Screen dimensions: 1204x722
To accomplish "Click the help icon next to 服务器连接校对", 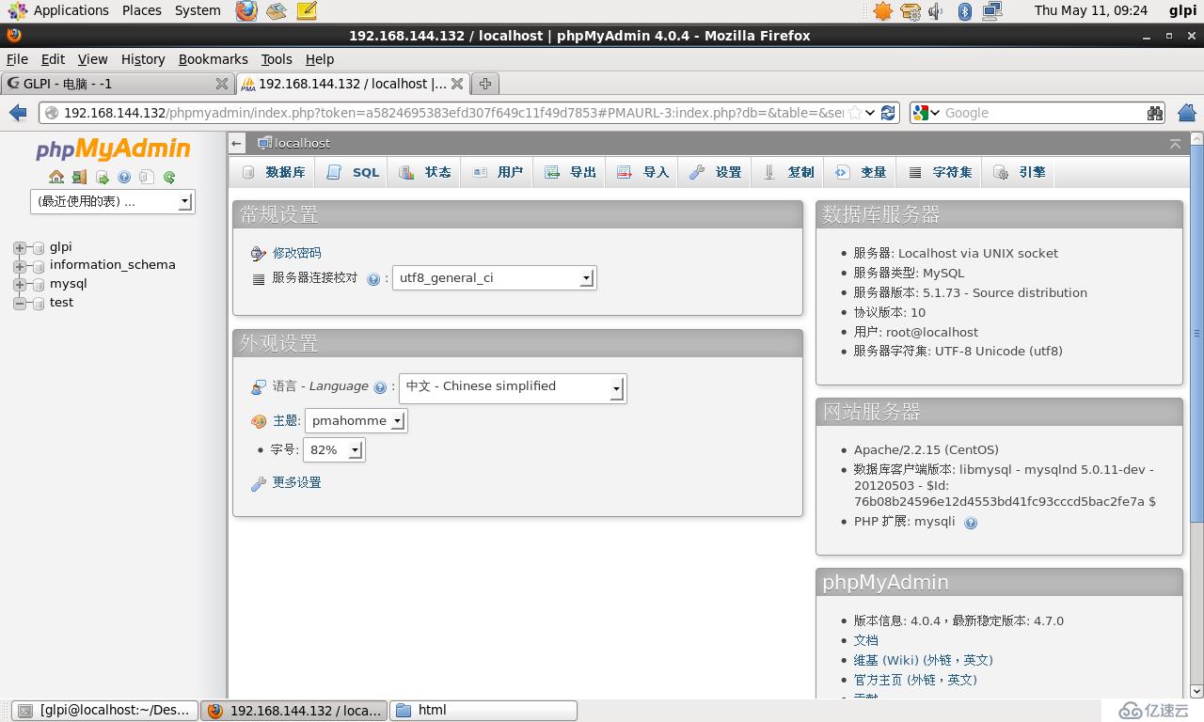I will [373, 279].
